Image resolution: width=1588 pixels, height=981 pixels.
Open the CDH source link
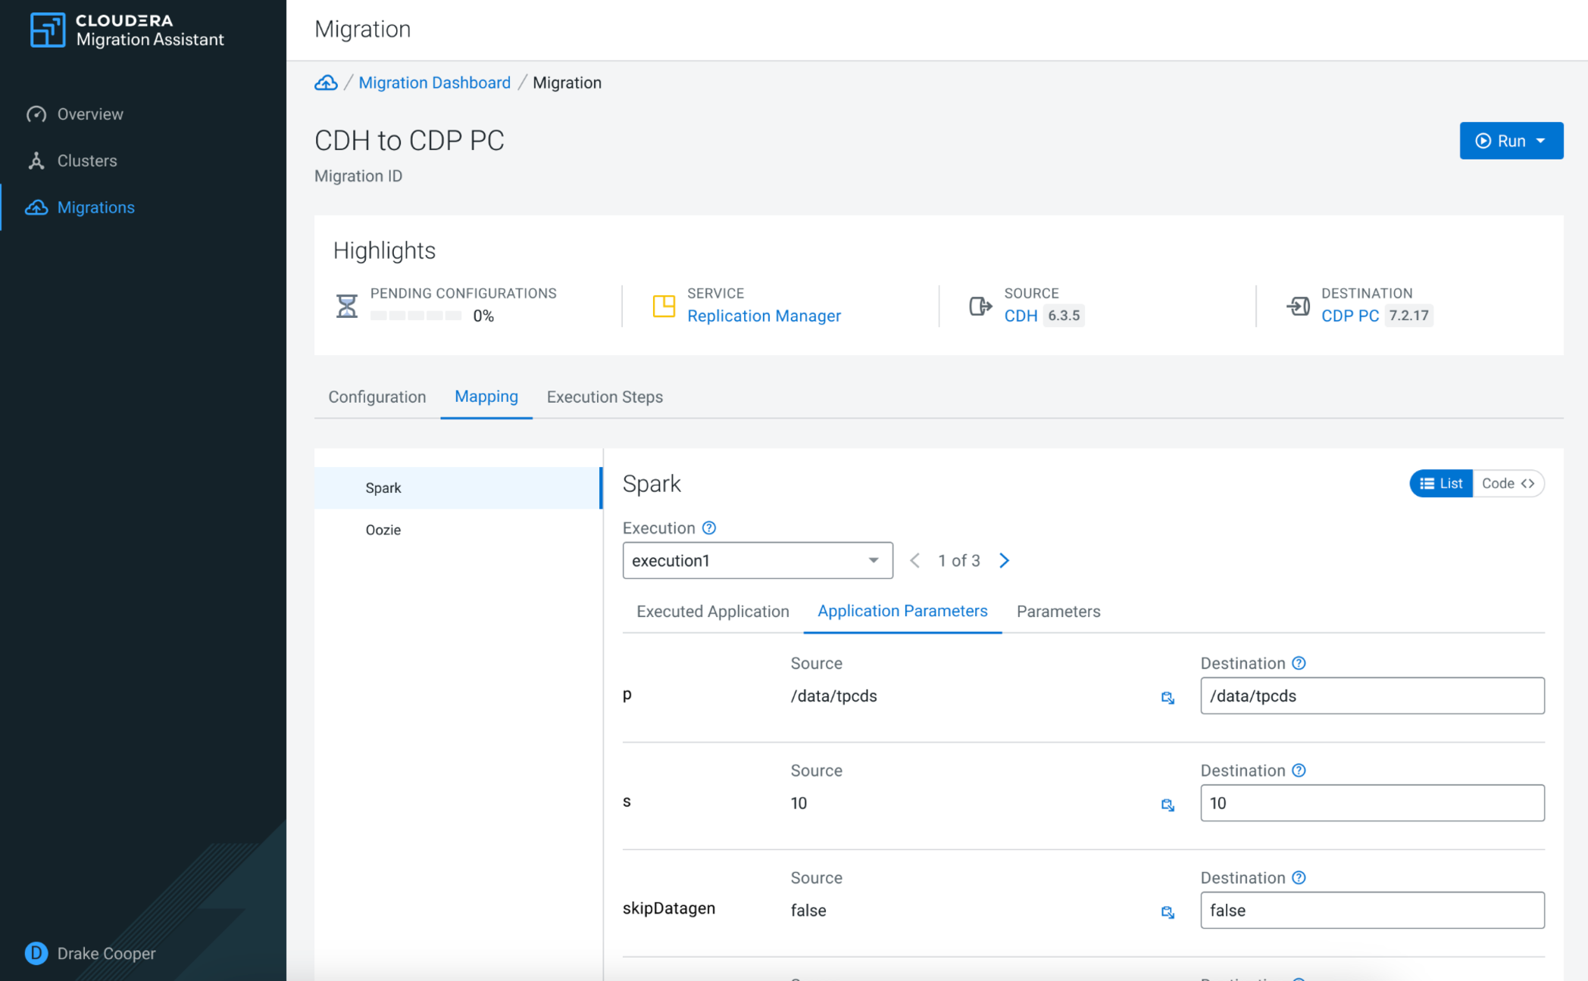tap(1021, 316)
